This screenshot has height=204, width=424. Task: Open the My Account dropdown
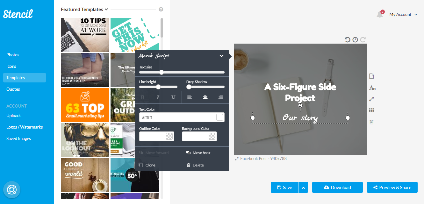403,14
